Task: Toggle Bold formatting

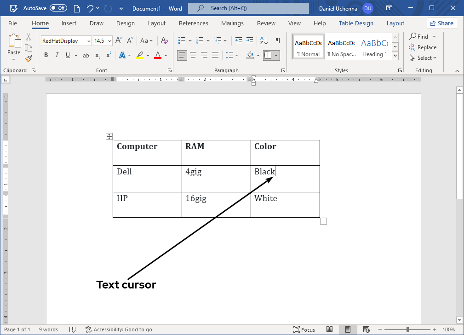Action: coord(46,55)
